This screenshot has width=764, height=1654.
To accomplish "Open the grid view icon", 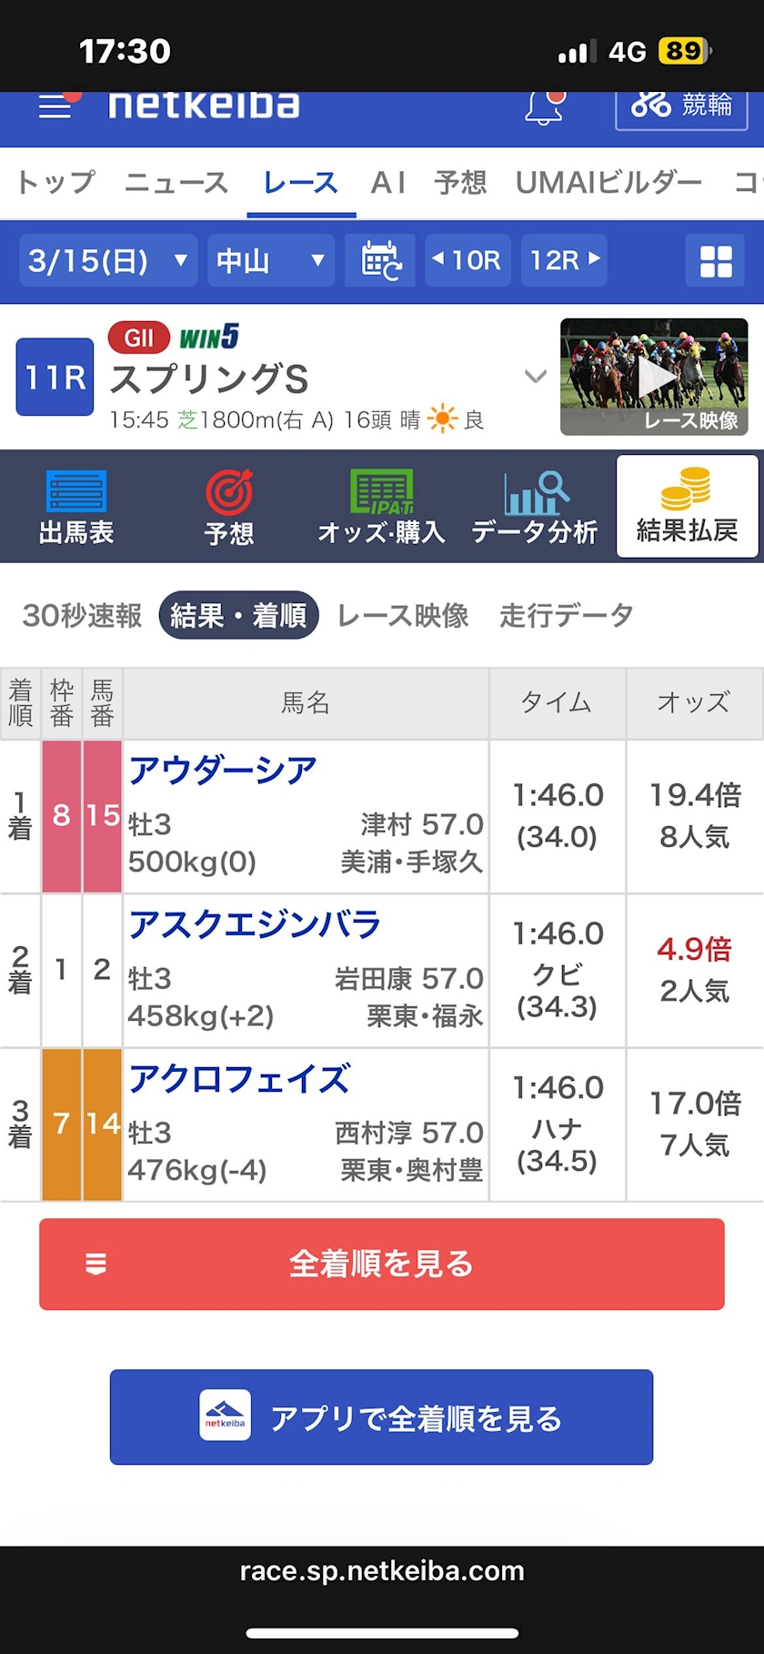I will [x=716, y=261].
